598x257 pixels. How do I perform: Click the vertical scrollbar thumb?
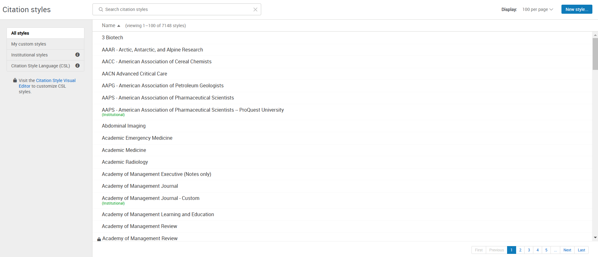click(595, 54)
